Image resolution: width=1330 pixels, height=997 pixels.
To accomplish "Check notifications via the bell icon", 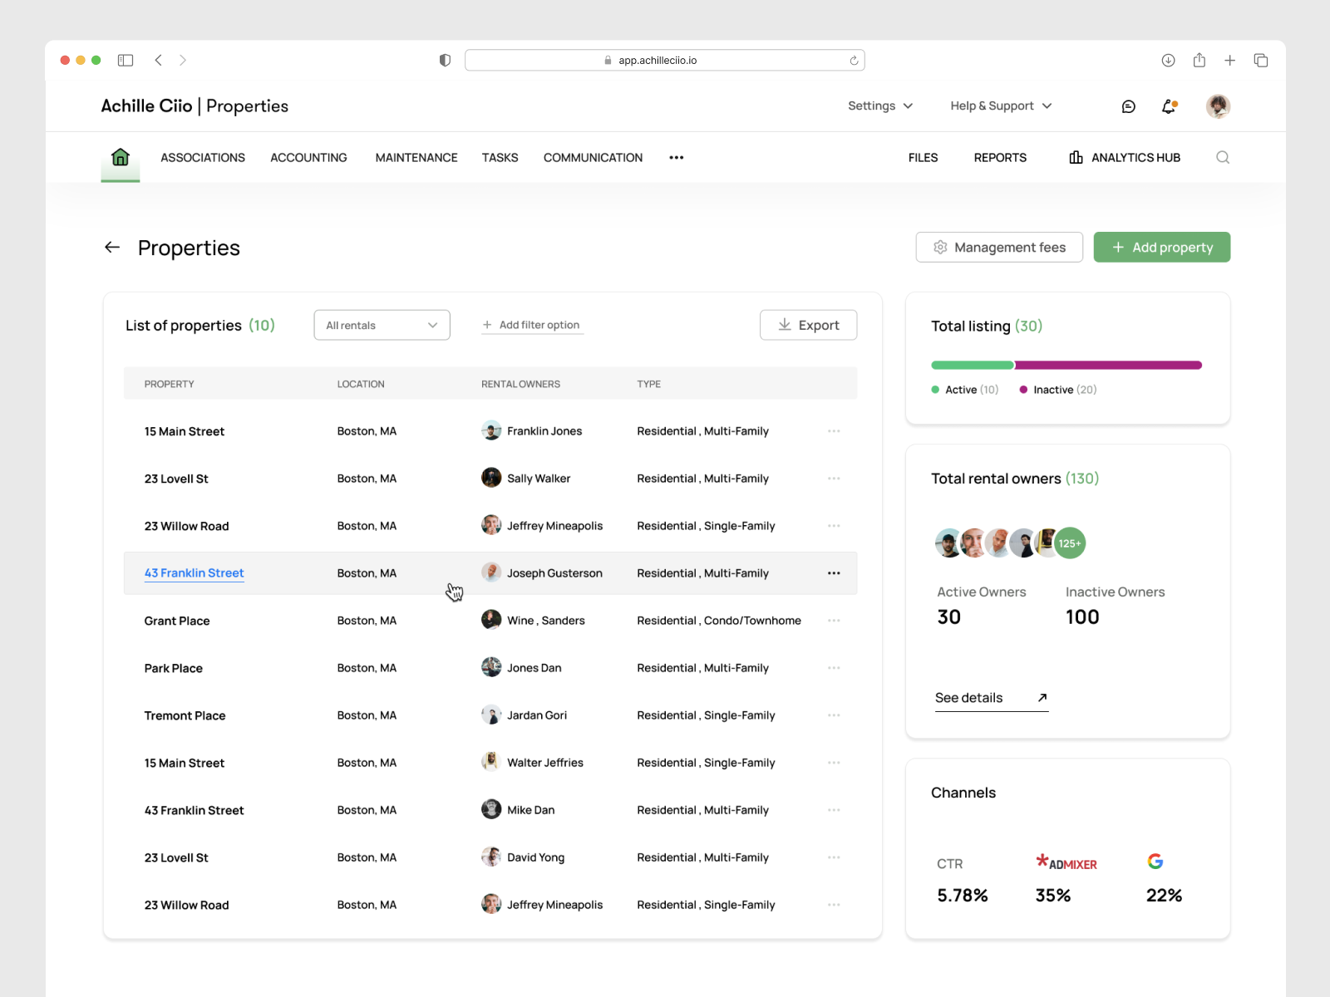I will point(1169,106).
